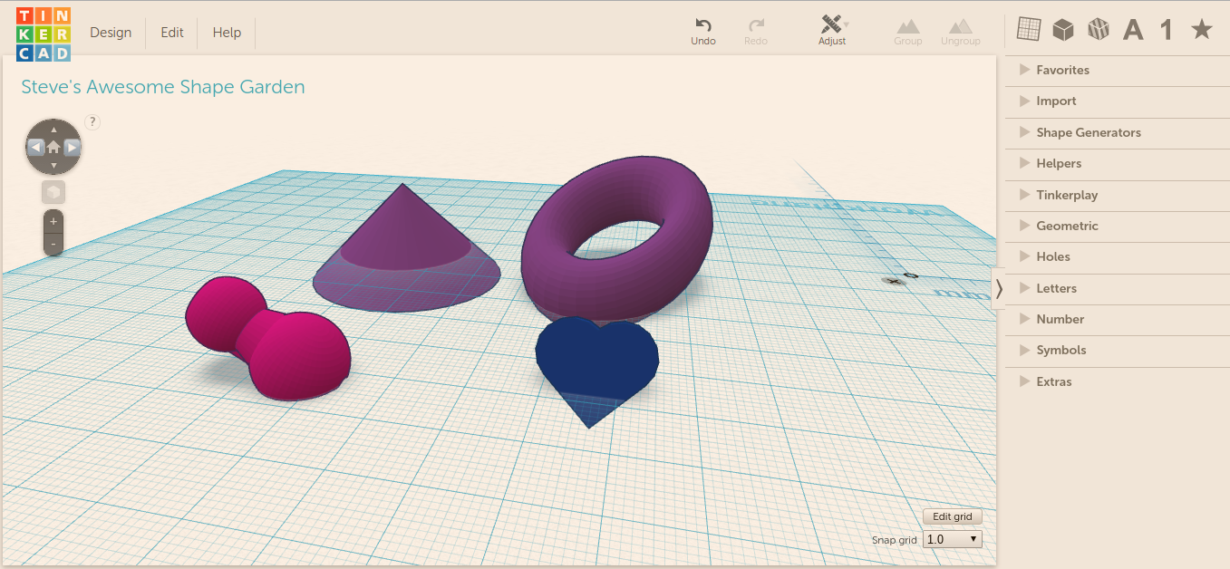Open the Edit menu
1230x569 pixels.
coord(172,33)
